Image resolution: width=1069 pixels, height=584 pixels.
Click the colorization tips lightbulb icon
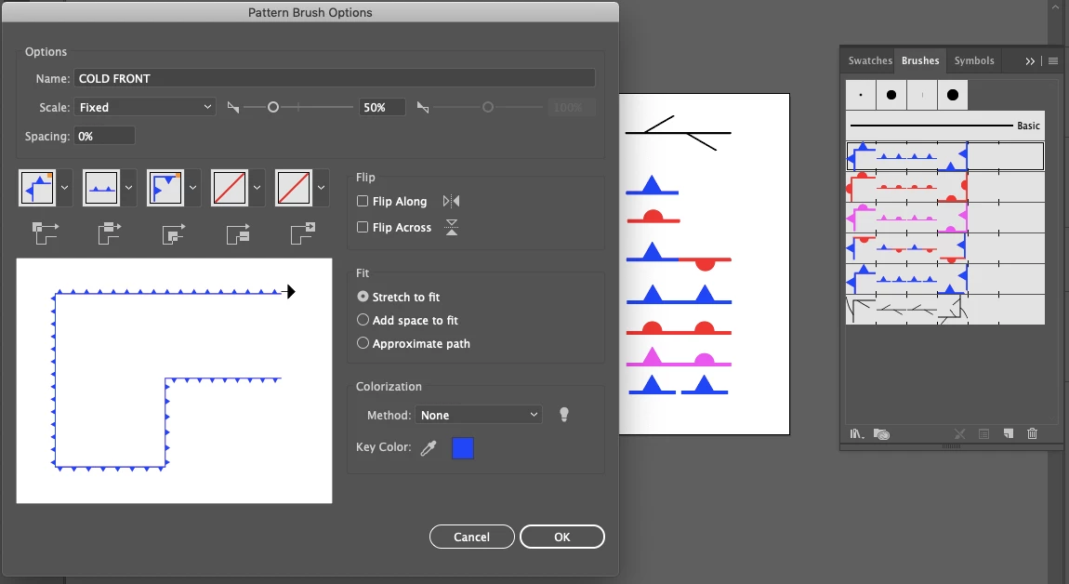click(564, 415)
